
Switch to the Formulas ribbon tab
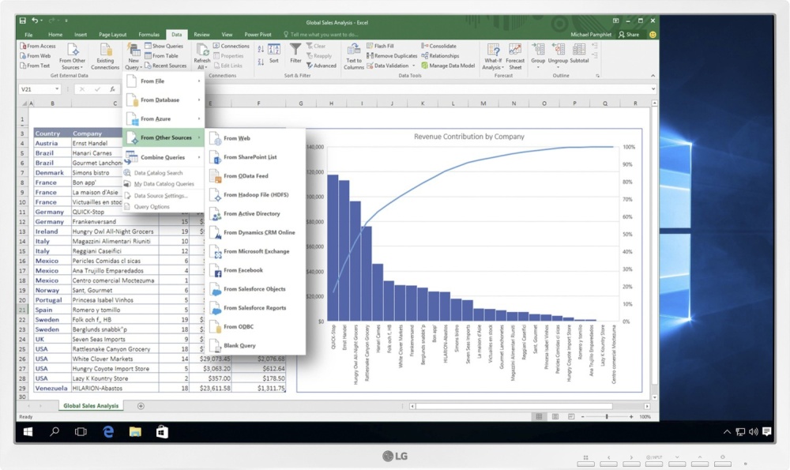(149, 35)
